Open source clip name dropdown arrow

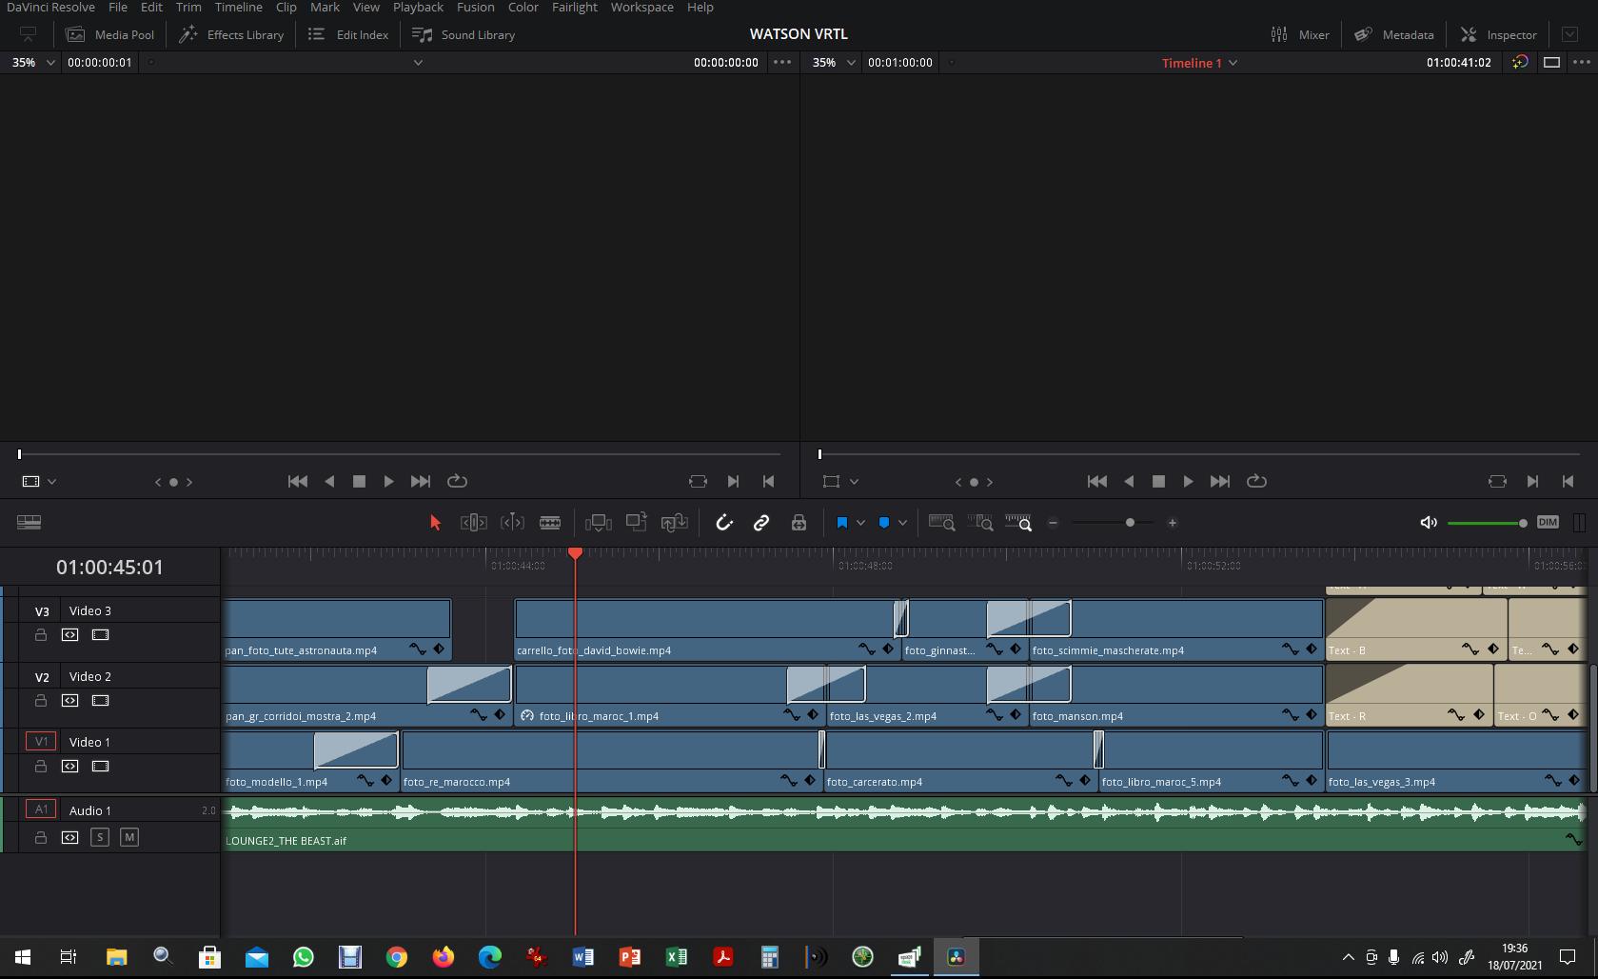pos(418,63)
